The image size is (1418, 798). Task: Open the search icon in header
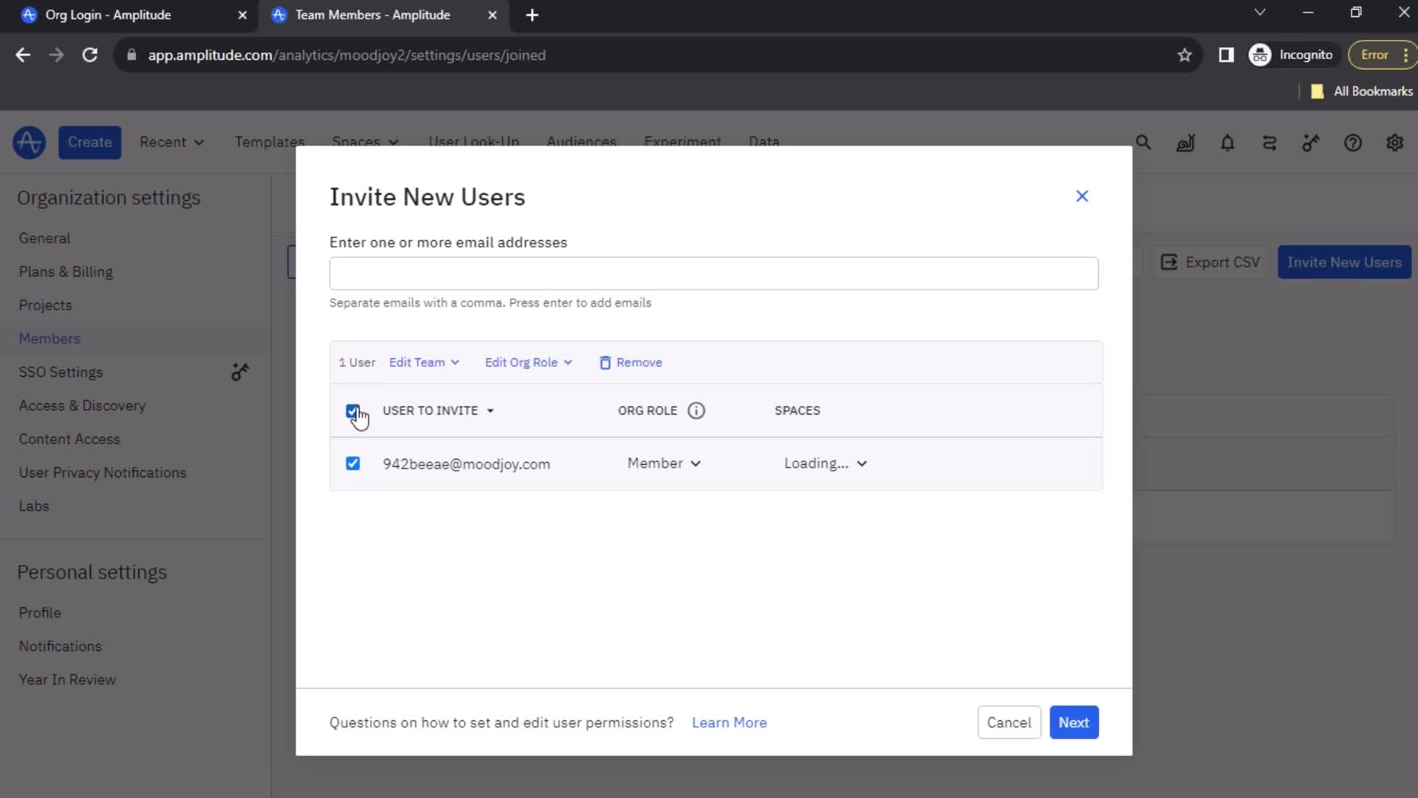pos(1143,143)
